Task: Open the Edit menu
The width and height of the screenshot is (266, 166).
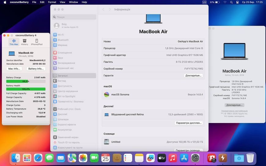Action: pyautogui.click(x=42, y=2)
